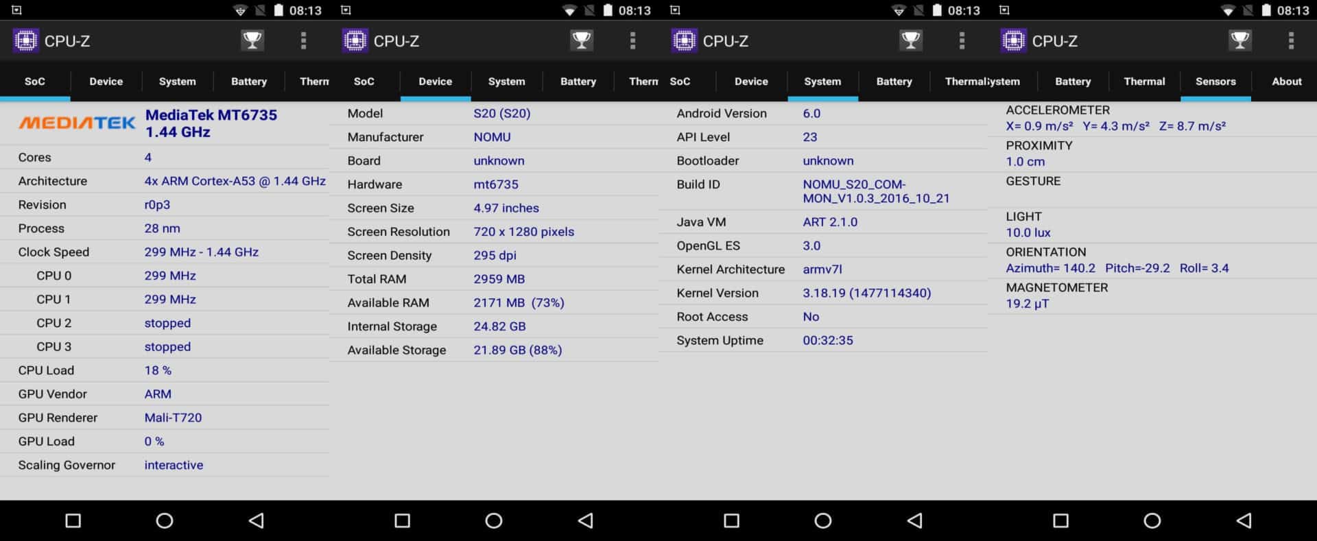Tap the trophy icon in the second CPU-Z screen
This screenshot has height=541, width=1317.
click(x=582, y=40)
